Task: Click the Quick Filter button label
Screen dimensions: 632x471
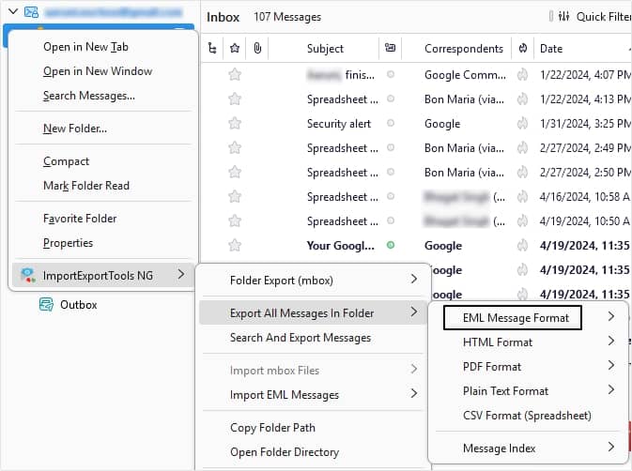Action: (604, 17)
